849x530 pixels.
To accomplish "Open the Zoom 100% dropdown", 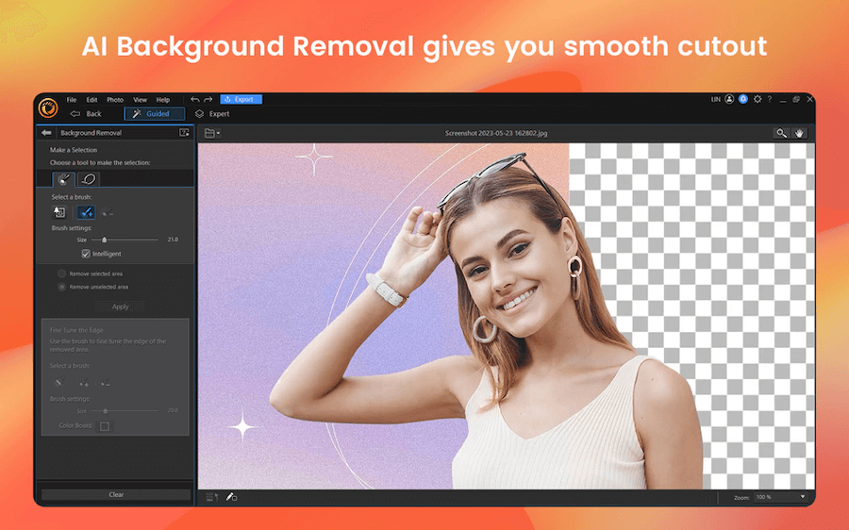I will point(780,497).
